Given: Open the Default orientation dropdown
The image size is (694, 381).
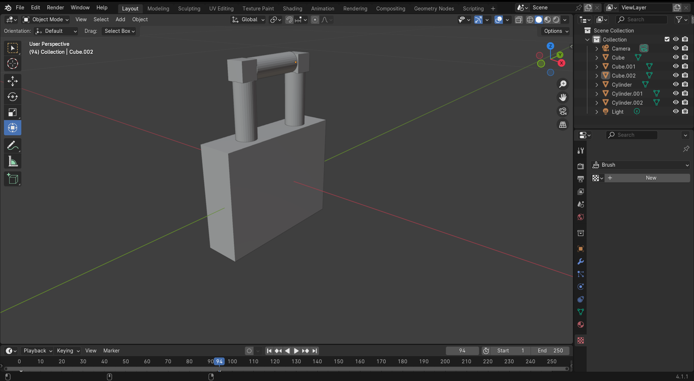Looking at the screenshot, I should [x=56, y=31].
